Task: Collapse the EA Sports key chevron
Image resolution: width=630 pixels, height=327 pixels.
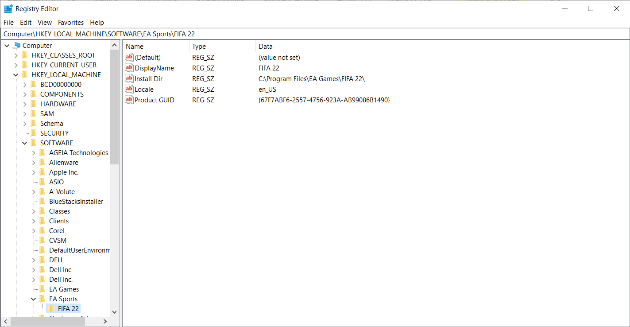Action: [33, 299]
